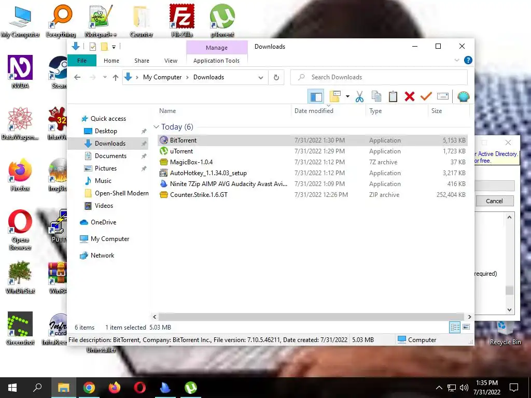531x398 pixels.
Task: Open Documents in navigation pane
Action: click(x=110, y=156)
